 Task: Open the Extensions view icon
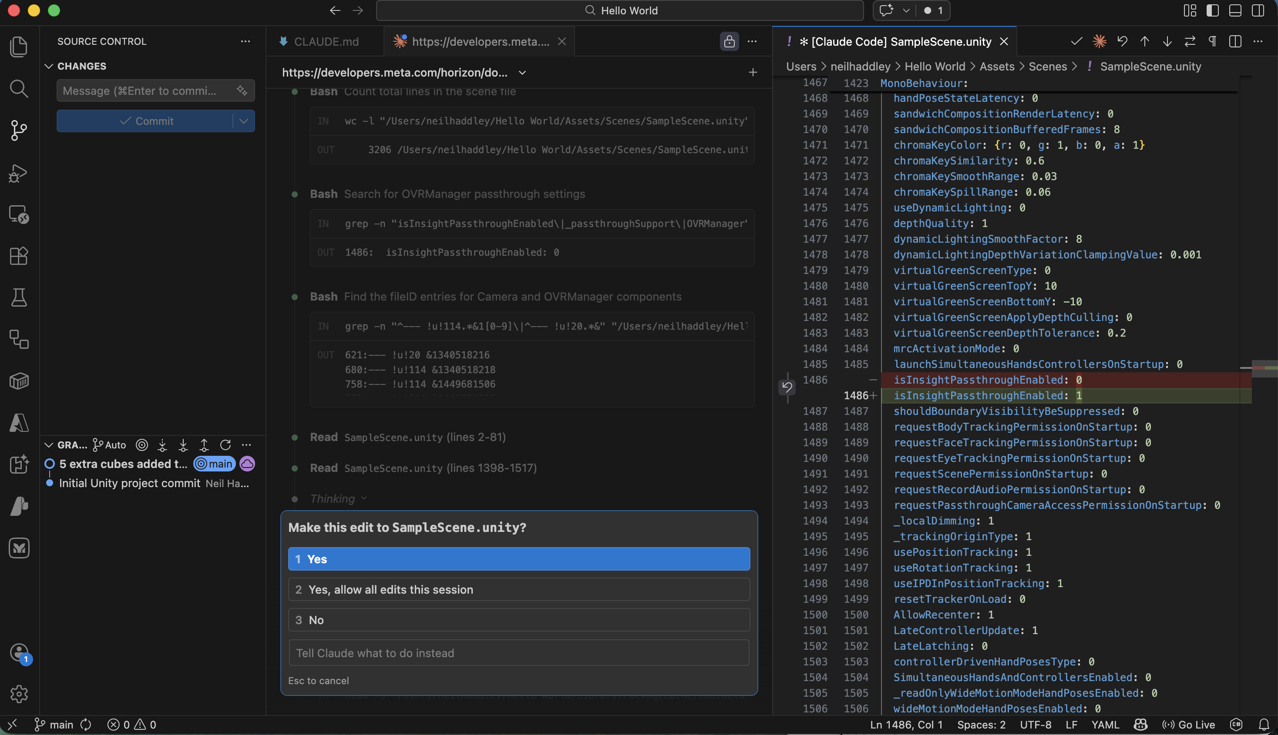pyautogui.click(x=19, y=256)
